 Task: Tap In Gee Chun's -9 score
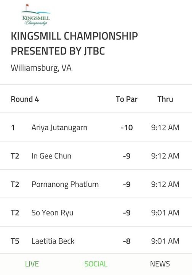[x=127, y=156]
